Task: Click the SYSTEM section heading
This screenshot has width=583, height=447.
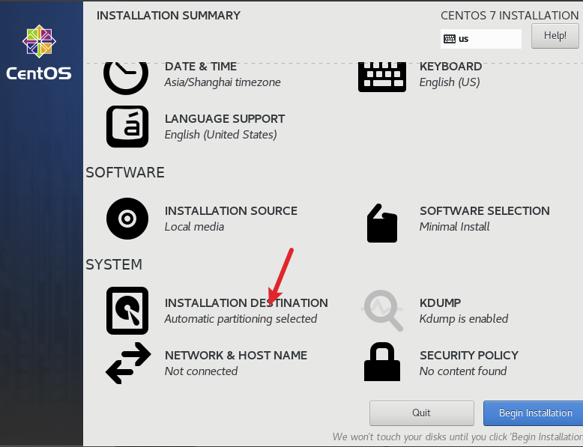Action: 114,265
